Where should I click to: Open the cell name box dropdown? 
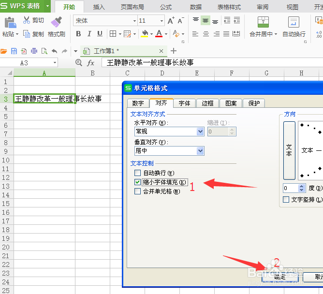[x=55, y=63]
